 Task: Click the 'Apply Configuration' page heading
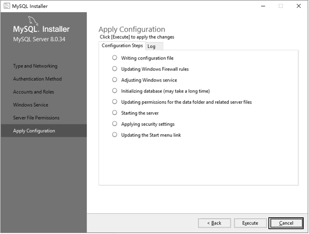[x=132, y=30]
